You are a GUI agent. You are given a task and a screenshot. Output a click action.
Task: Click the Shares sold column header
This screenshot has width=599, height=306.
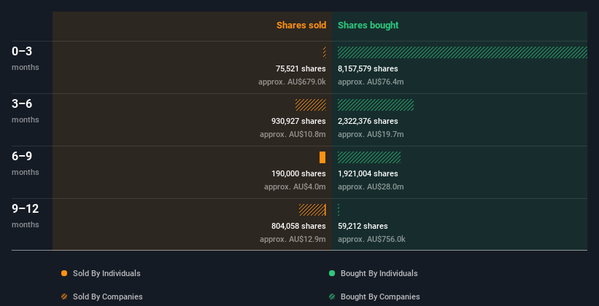[301, 25]
